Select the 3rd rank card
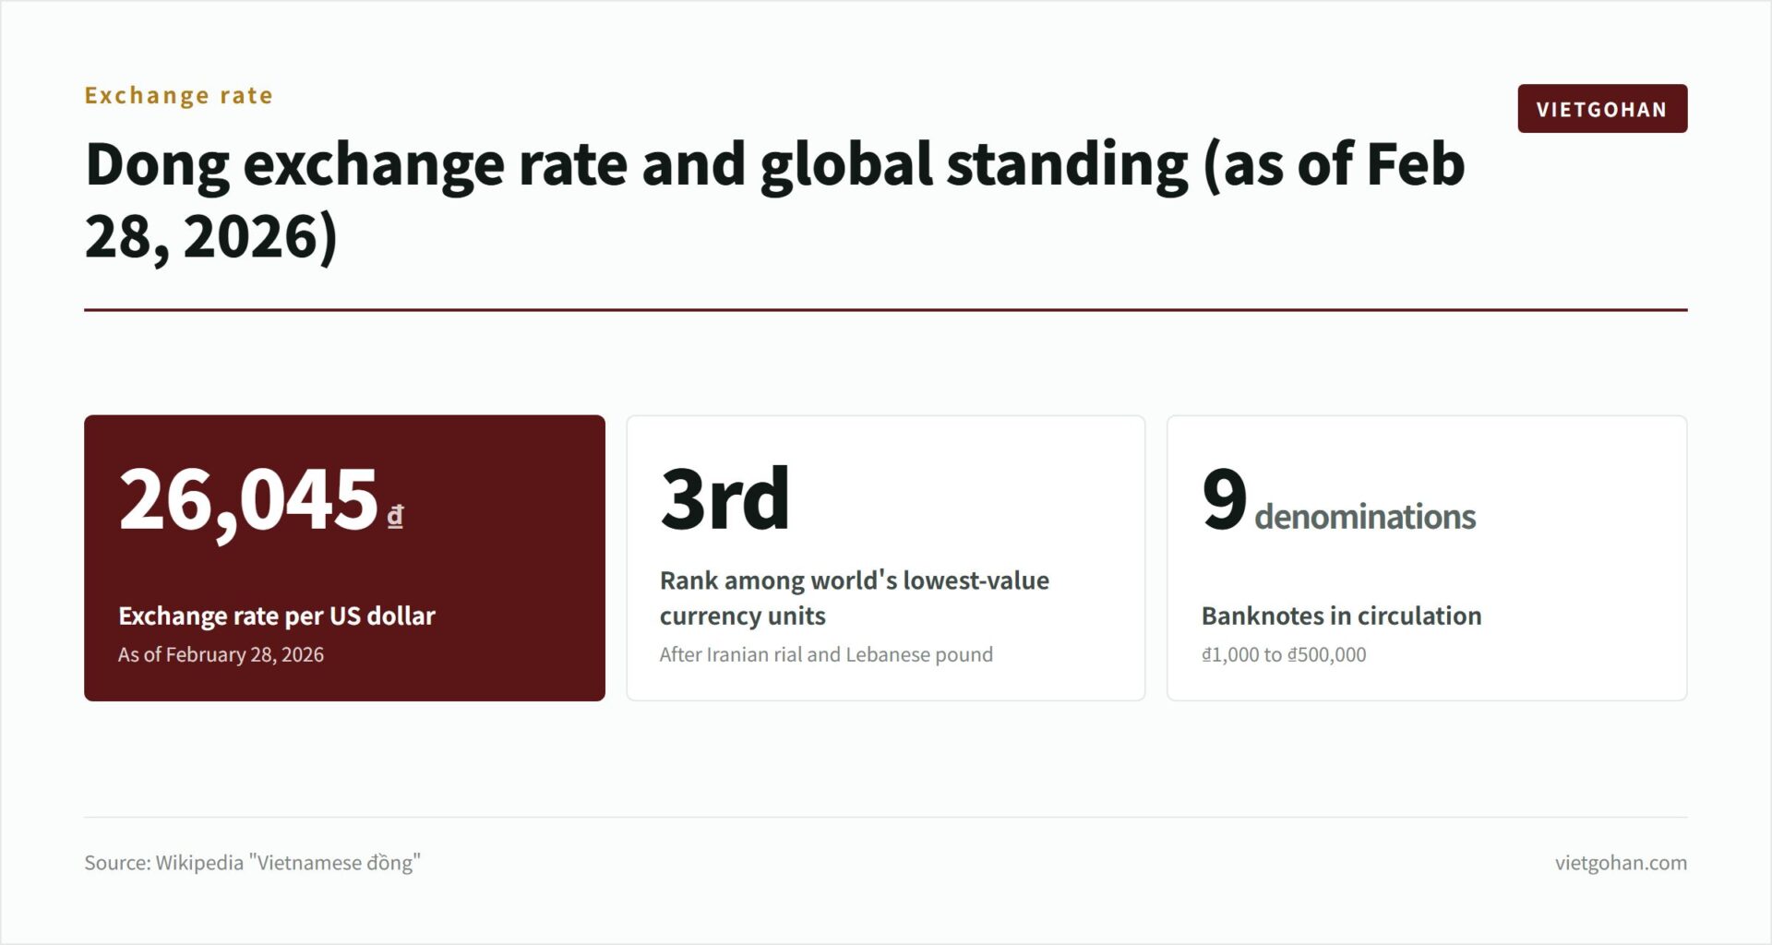The height and width of the screenshot is (945, 1772). (x=886, y=558)
